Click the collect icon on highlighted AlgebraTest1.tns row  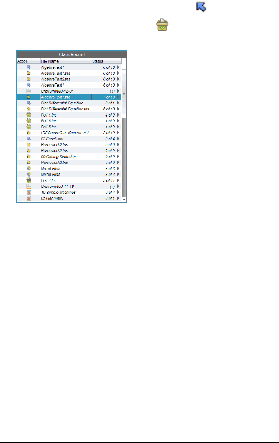(x=29, y=97)
